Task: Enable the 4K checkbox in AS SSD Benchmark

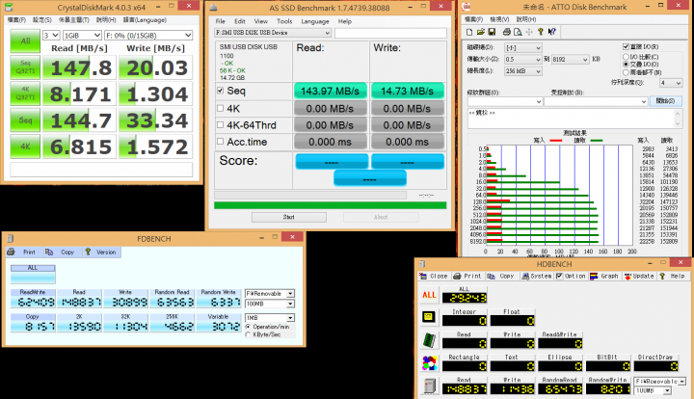Action: click(x=221, y=108)
